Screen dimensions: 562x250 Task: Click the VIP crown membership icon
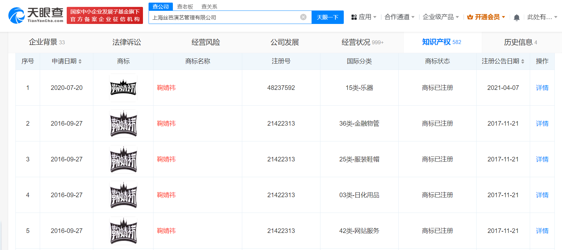(x=470, y=17)
